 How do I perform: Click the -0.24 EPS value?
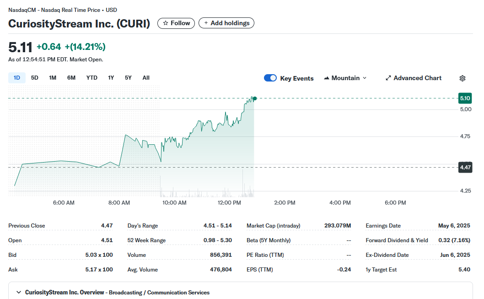[344, 269]
